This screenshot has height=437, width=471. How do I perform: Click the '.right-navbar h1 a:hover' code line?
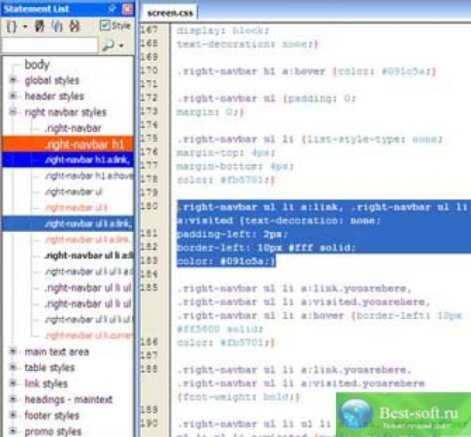(x=306, y=72)
